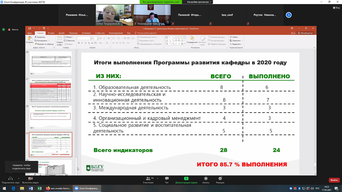Collapse the PowerPoint ribbon chevron
The image size is (342, 192).
click(x=314, y=48)
